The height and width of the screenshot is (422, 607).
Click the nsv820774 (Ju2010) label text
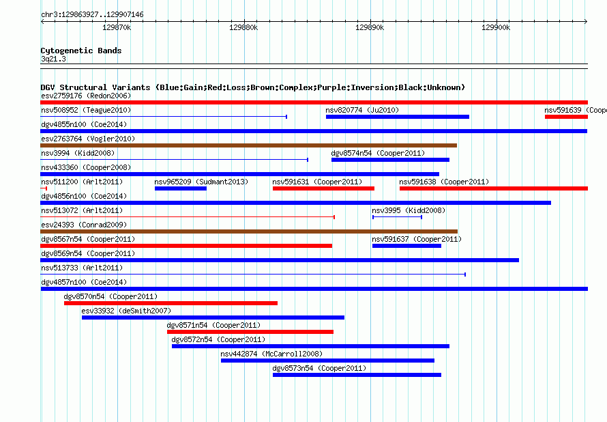pyautogui.click(x=362, y=110)
